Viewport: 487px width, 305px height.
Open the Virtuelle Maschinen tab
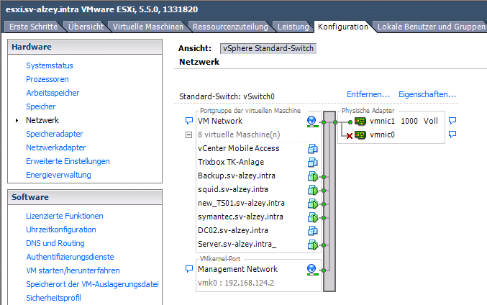(x=148, y=27)
